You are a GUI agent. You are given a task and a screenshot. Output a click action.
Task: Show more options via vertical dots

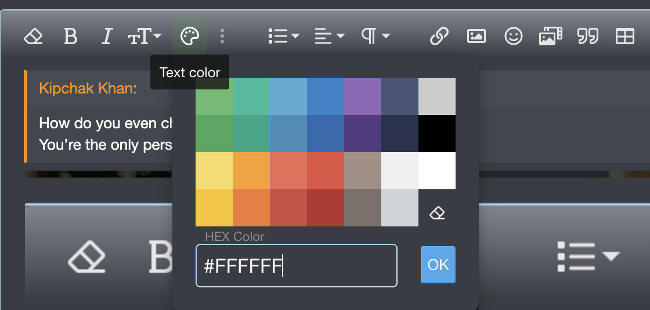click(222, 37)
